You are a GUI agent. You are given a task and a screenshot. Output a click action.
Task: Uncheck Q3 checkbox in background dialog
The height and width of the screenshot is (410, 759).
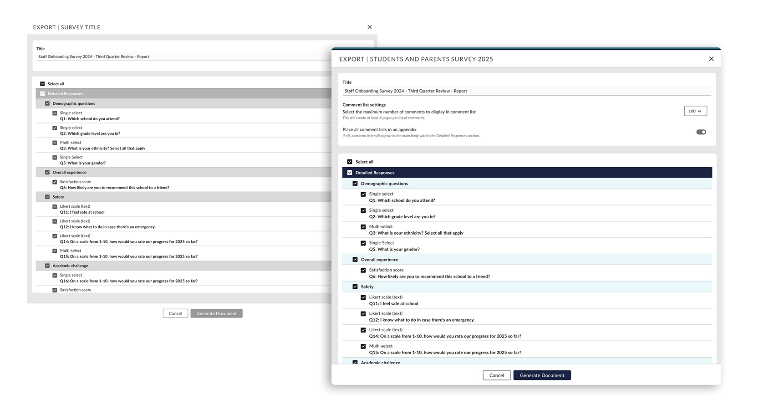(x=55, y=143)
